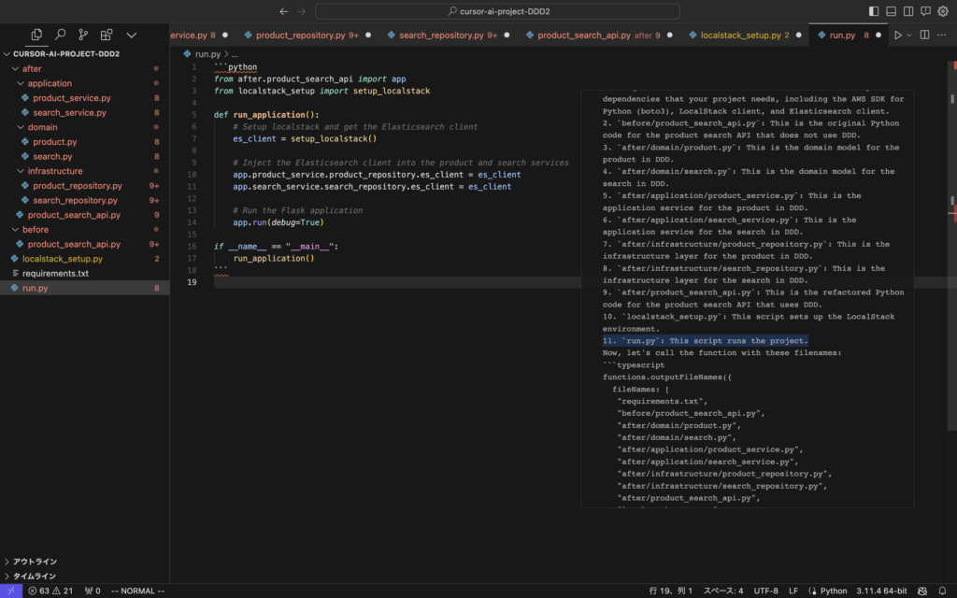Go to line via 行 19、列 1
The image size is (957, 598).
click(x=671, y=591)
